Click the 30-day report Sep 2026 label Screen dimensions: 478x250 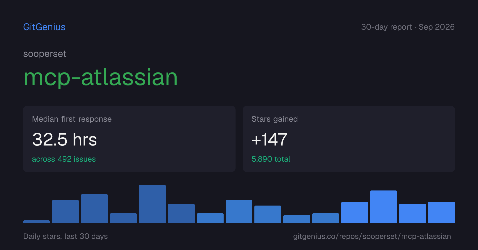[x=408, y=27]
